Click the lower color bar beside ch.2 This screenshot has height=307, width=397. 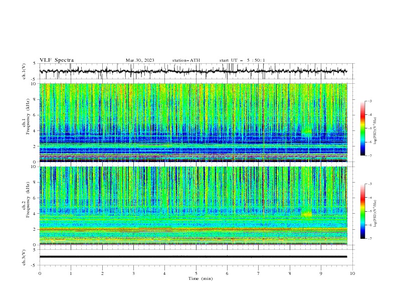click(362, 211)
